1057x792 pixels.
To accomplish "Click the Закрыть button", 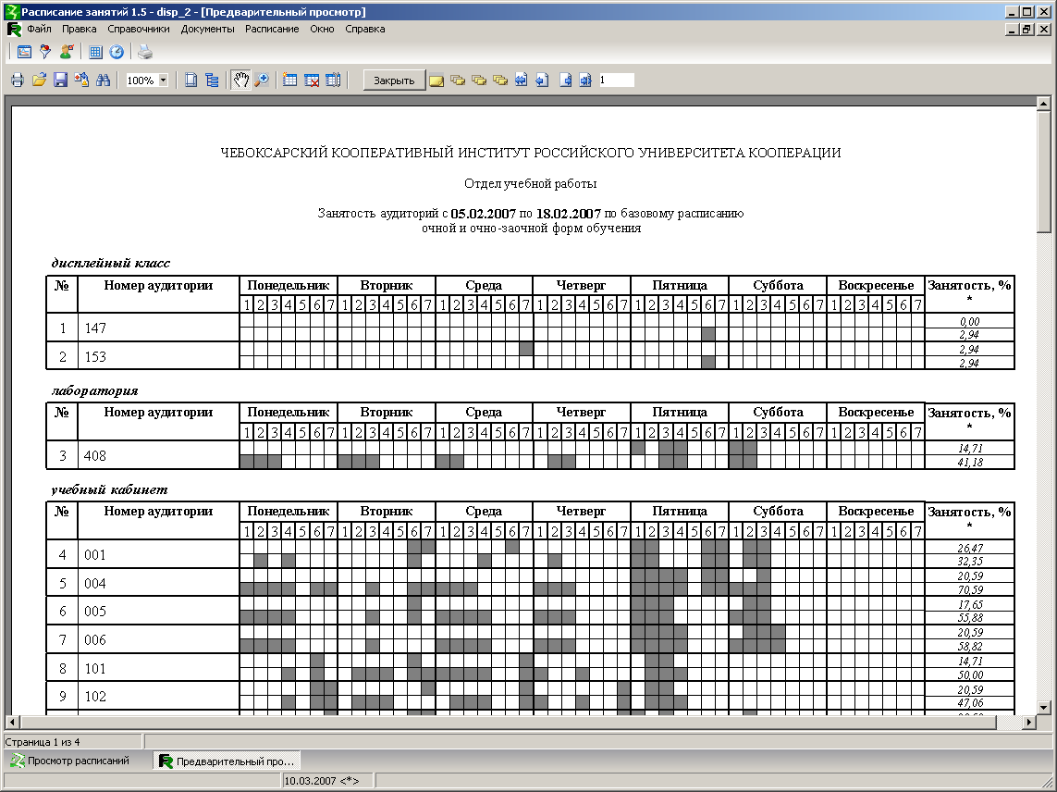I will pyautogui.click(x=394, y=80).
